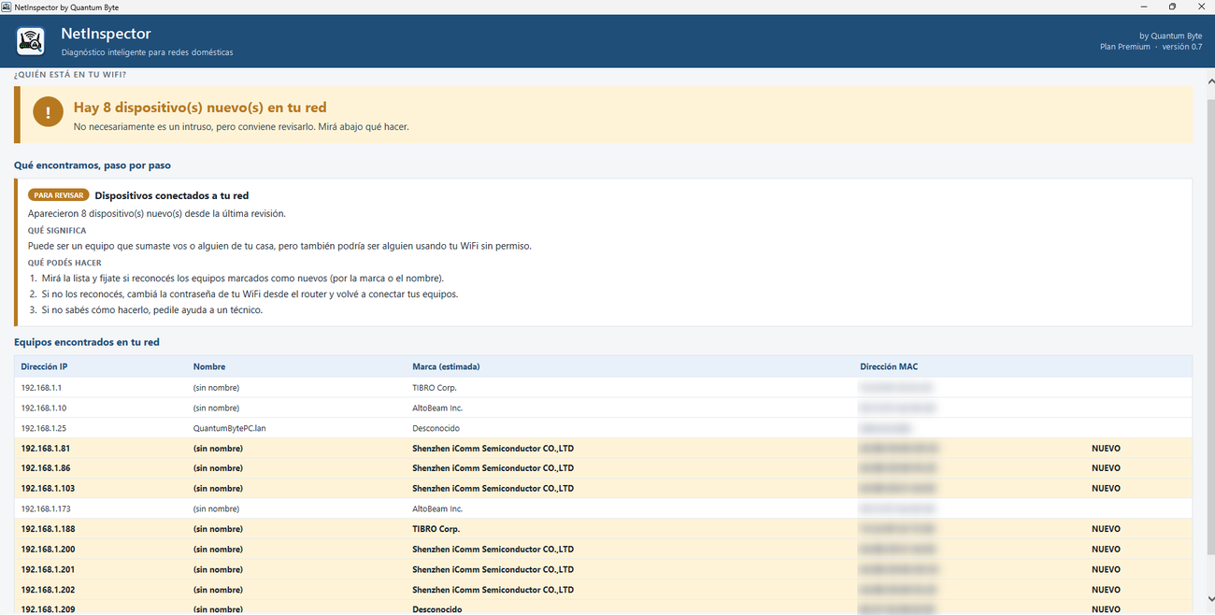
Task: Click the Dirección MAC column header
Action: click(889, 366)
